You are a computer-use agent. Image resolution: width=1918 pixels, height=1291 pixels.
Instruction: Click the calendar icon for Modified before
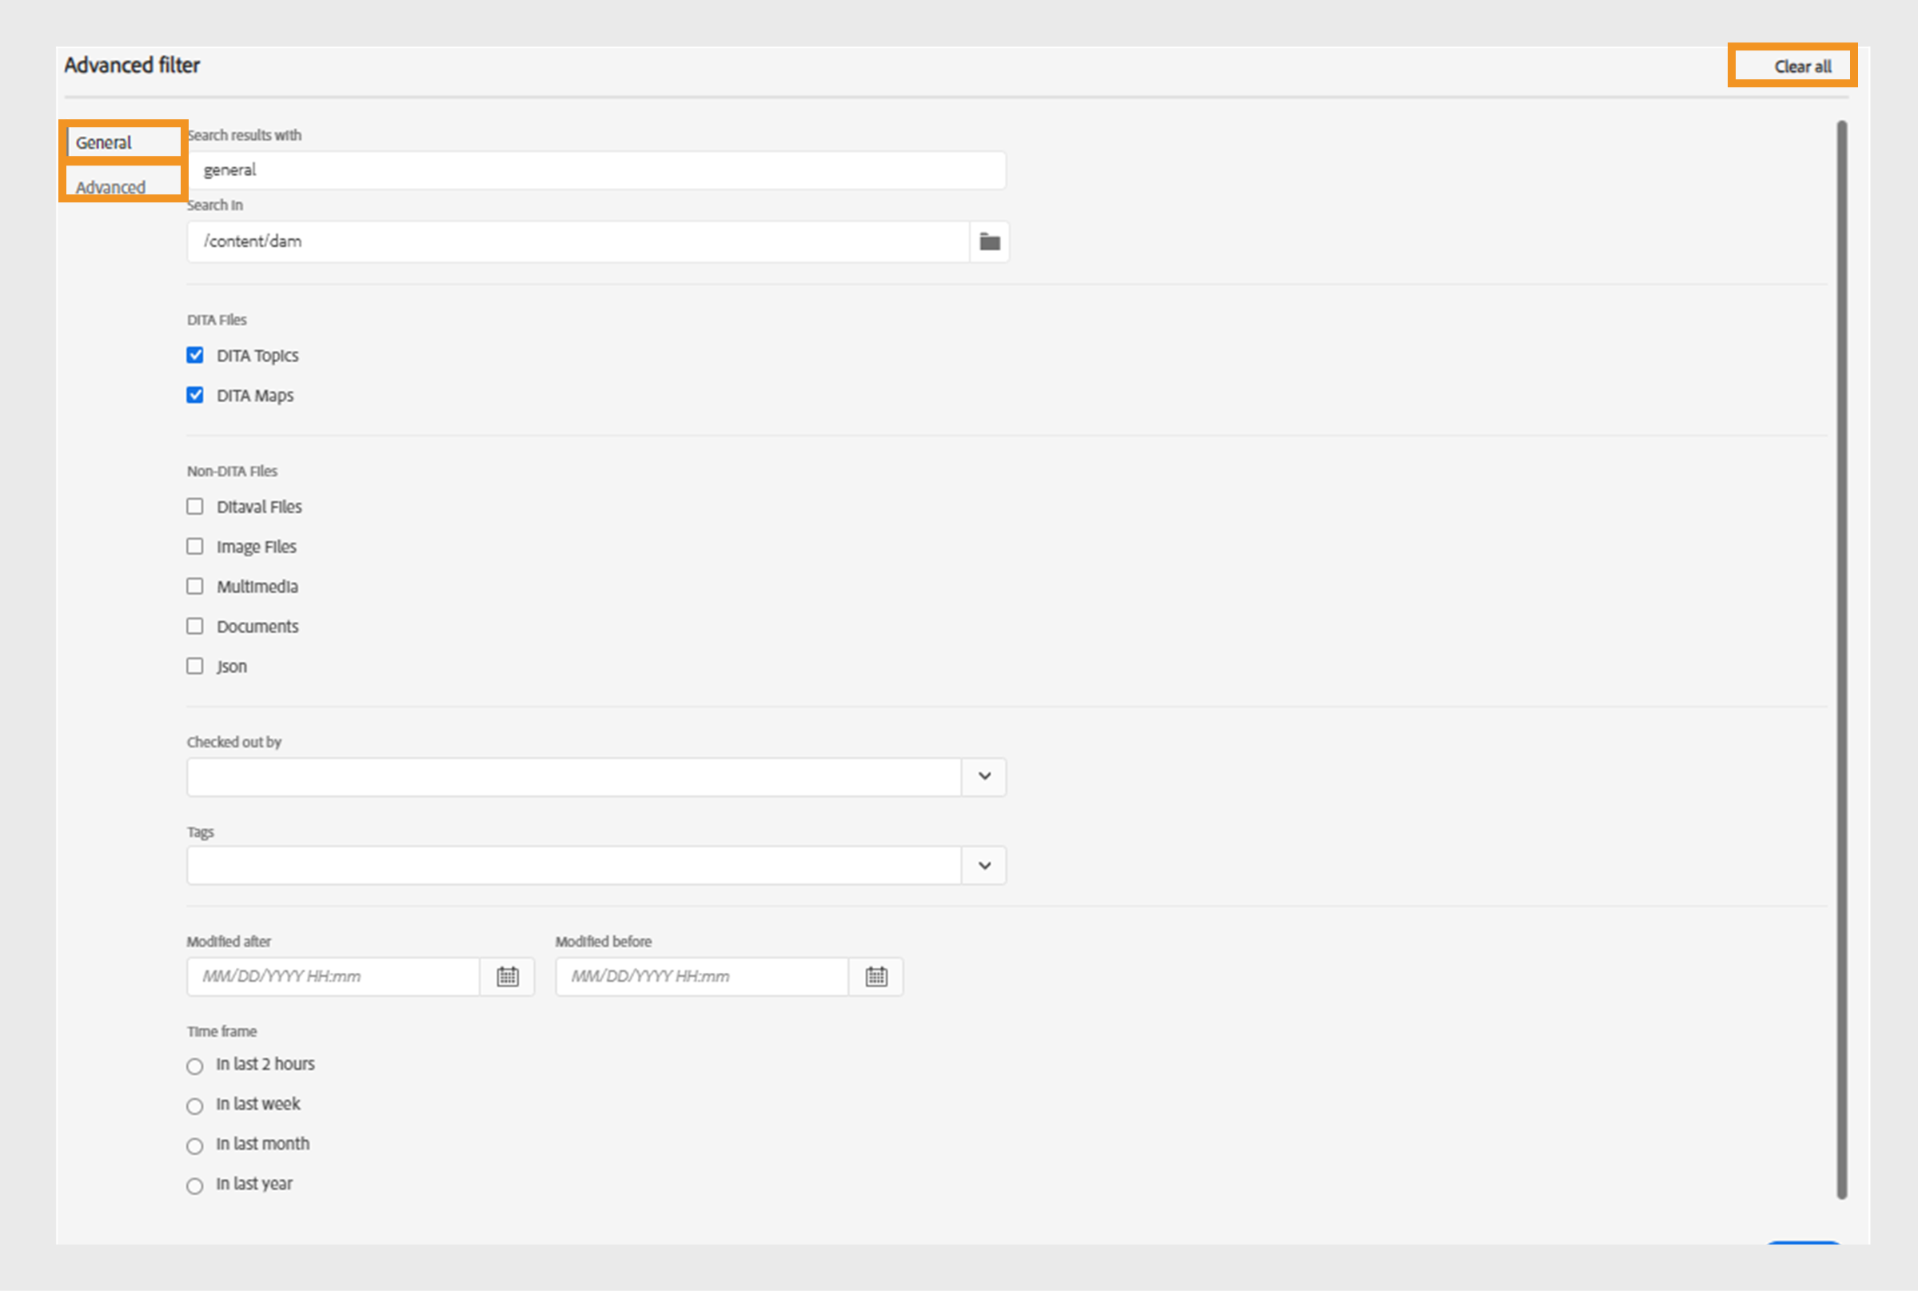pos(878,977)
